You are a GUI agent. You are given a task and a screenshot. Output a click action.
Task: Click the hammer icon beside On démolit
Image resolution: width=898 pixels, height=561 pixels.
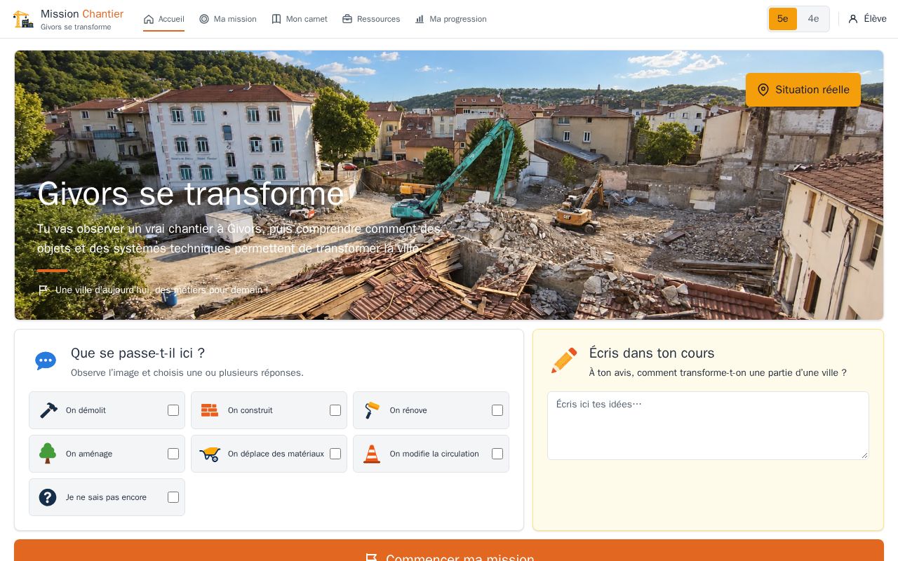click(48, 410)
